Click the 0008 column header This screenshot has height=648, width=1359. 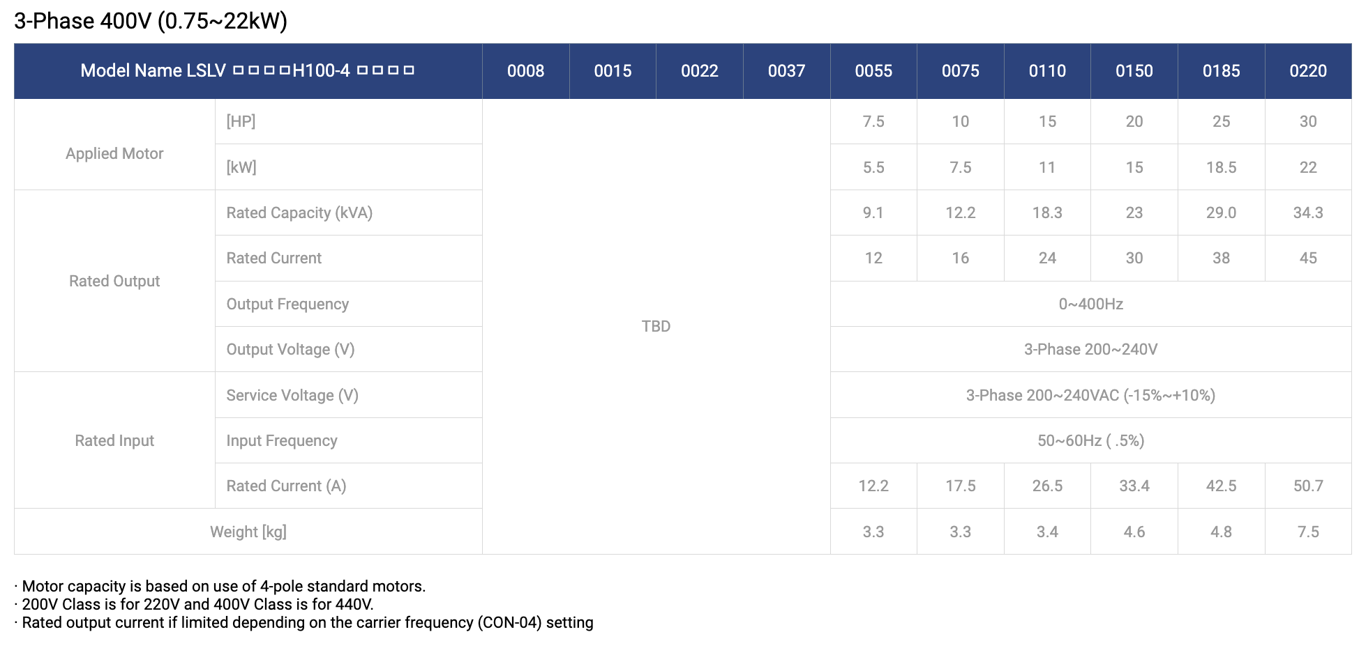click(x=526, y=71)
